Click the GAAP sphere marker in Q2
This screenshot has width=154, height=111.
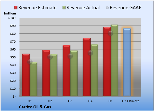coord(50,57)
